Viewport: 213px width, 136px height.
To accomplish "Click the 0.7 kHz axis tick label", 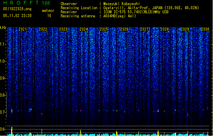I will [x=3, y=112].
